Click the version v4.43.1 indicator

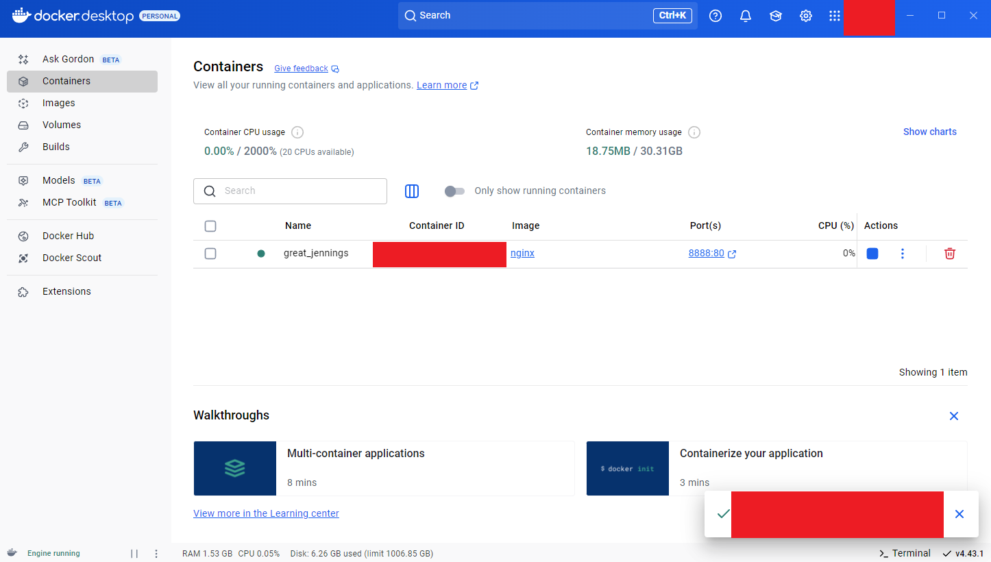point(963,553)
